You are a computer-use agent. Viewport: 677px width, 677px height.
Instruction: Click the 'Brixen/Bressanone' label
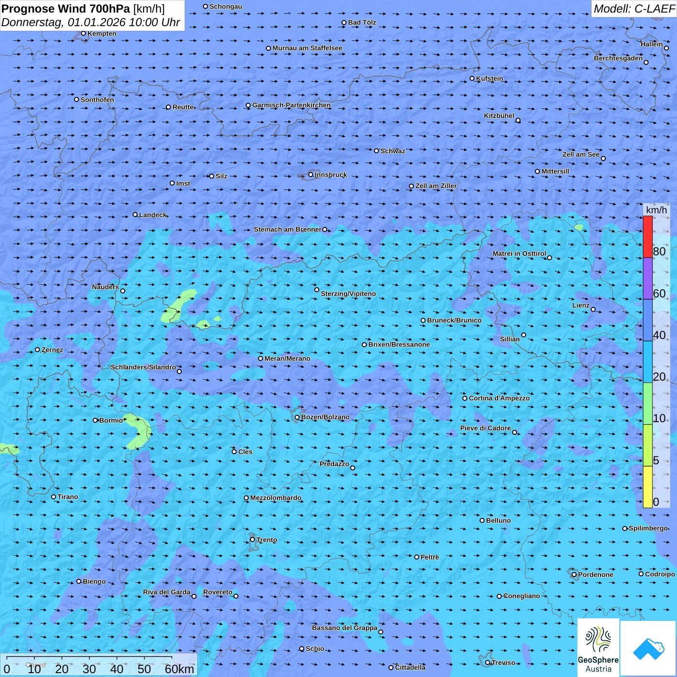[x=399, y=344]
